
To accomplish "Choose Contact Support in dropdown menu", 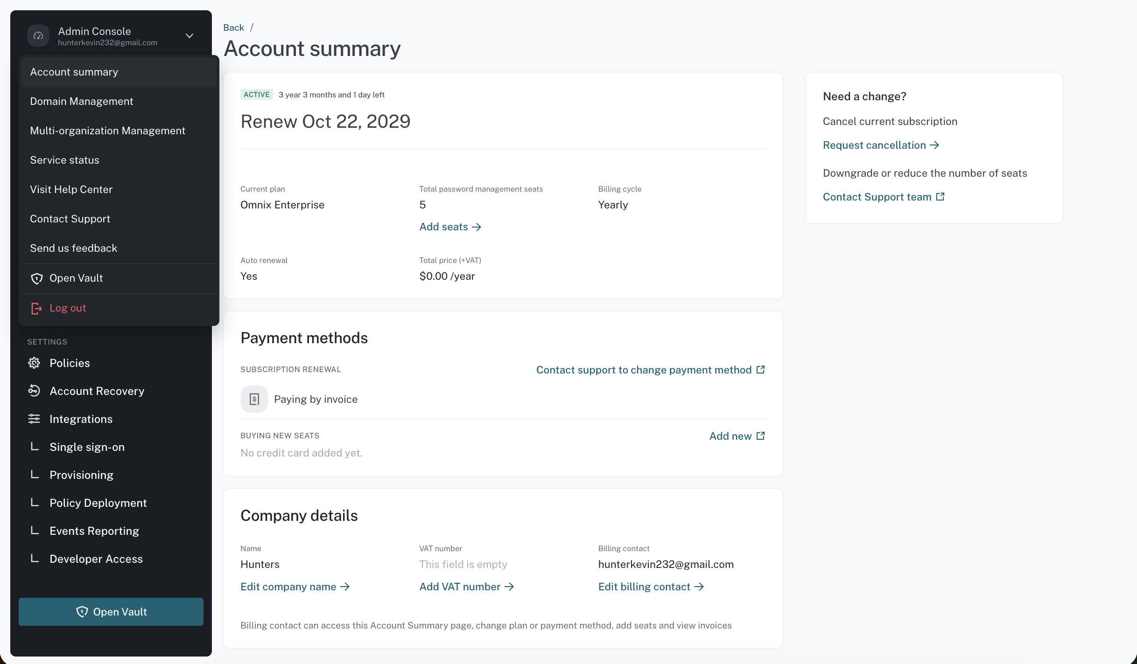I will click(x=119, y=219).
